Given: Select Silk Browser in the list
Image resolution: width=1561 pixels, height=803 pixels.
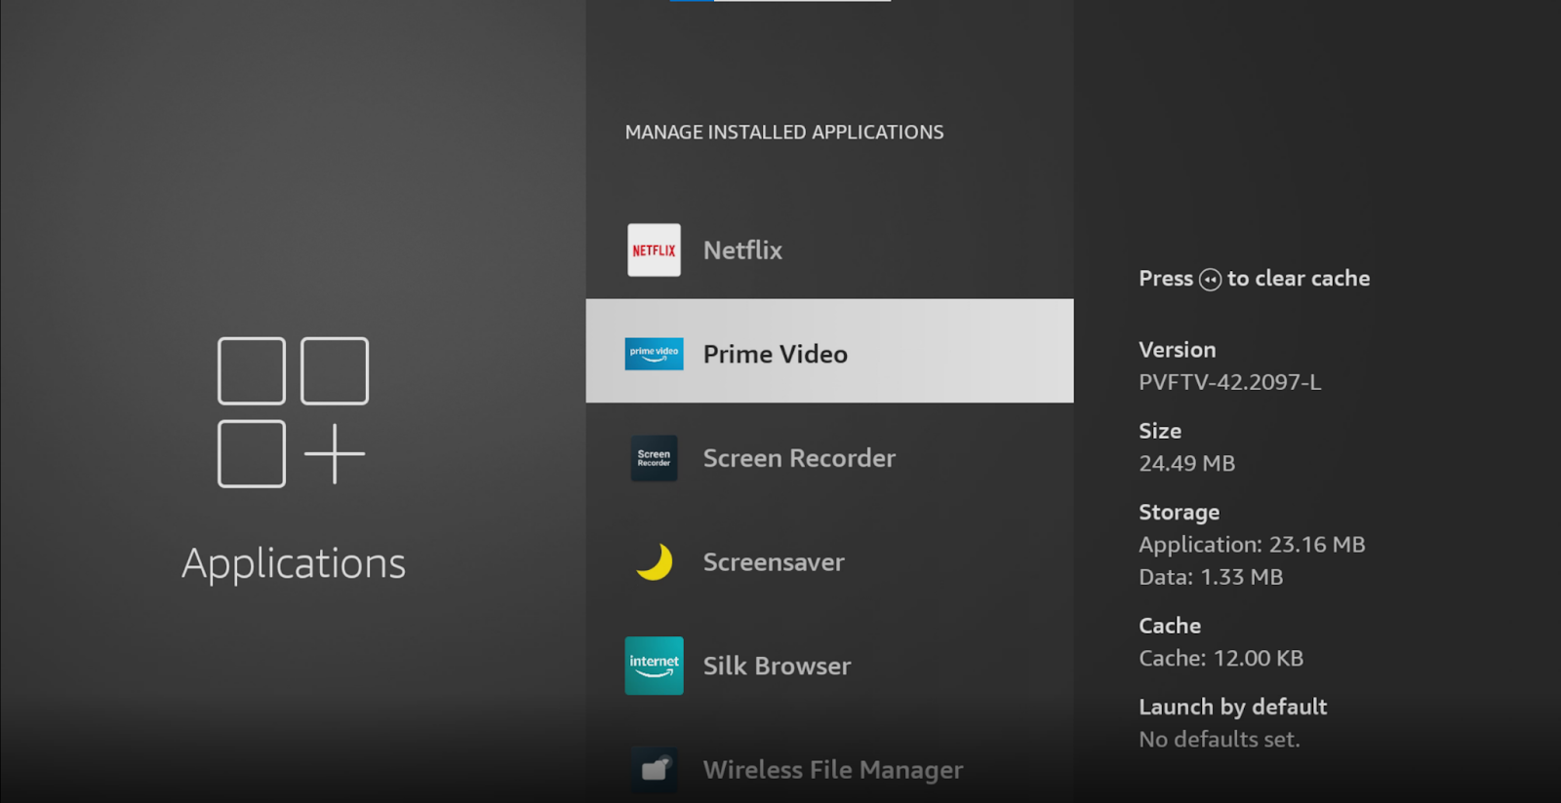Looking at the screenshot, I should click(829, 666).
